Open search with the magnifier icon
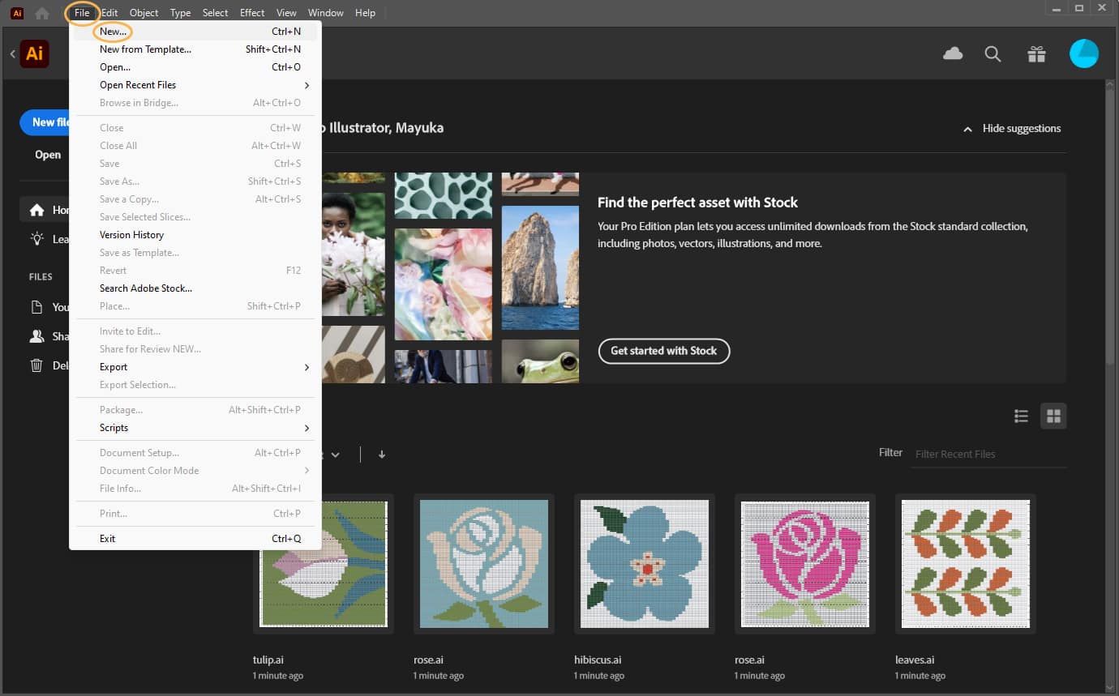Viewport: 1119px width, 696px height. tap(993, 53)
